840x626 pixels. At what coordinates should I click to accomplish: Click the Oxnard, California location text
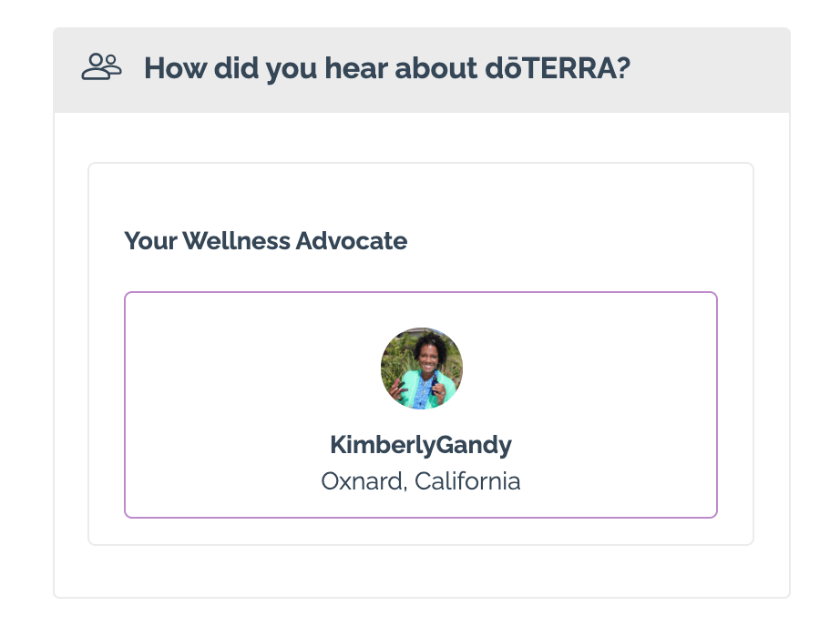[421, 481]
